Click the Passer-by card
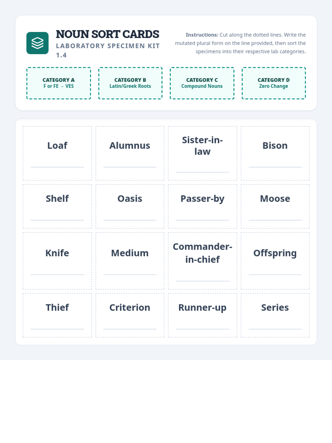This screenshot has height=443, width=332. tap(203, 206)
